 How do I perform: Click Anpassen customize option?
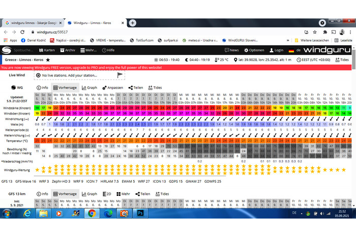pyautogui.click(x=112, y=87)
